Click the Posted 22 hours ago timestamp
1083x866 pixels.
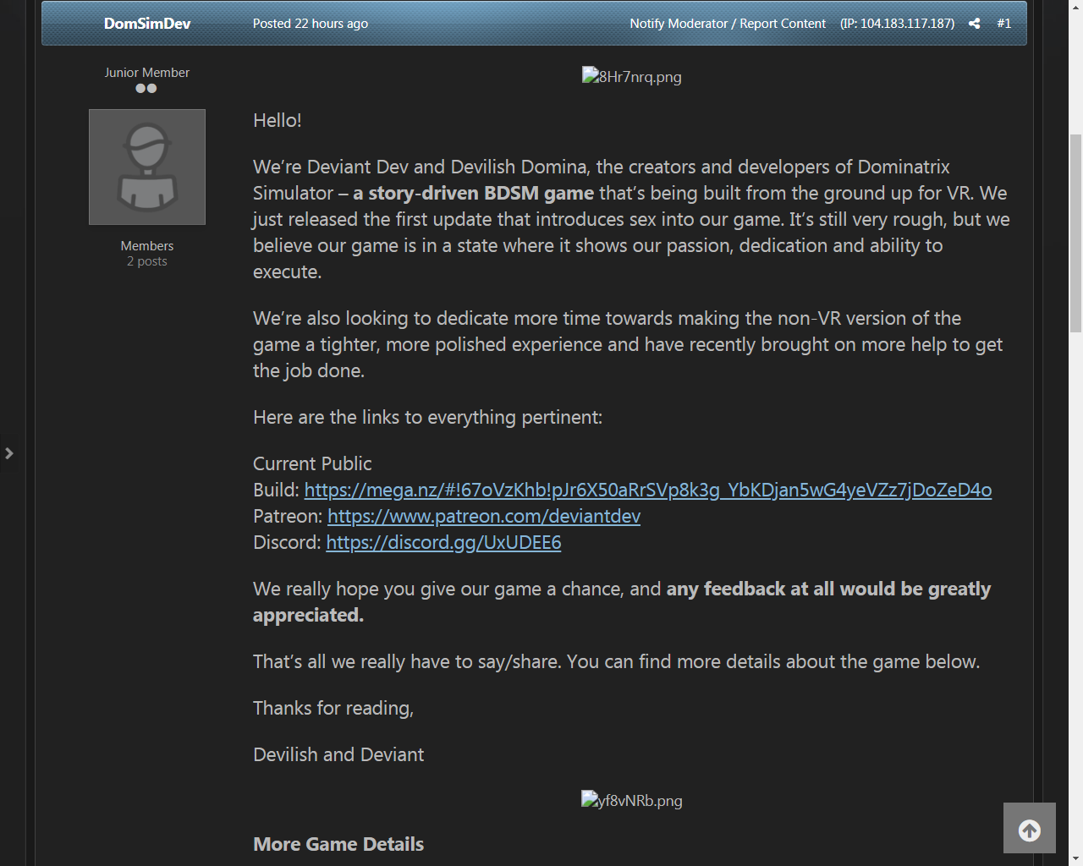point(311,24)
